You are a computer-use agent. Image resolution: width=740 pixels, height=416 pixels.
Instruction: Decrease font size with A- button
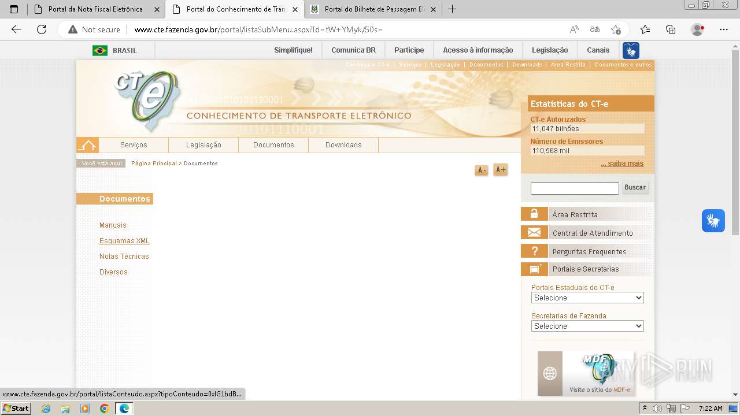(482, 170)
